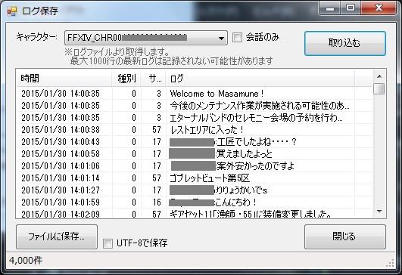Click the サ... column header
Image resolution: width=402 pixels, height=275 pixels.
(x=154, y=79)
